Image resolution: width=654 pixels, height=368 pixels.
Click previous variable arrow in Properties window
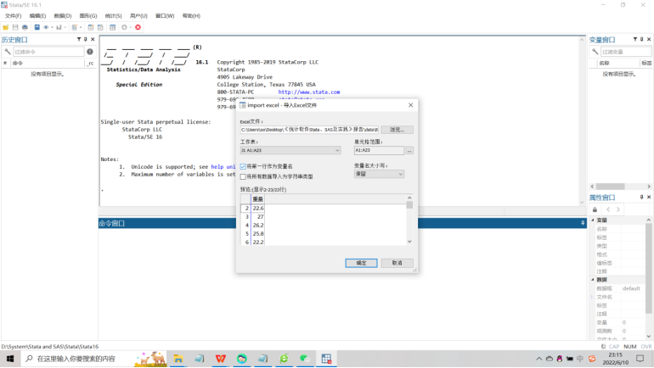pyautogui.click(x=608, y=209)
